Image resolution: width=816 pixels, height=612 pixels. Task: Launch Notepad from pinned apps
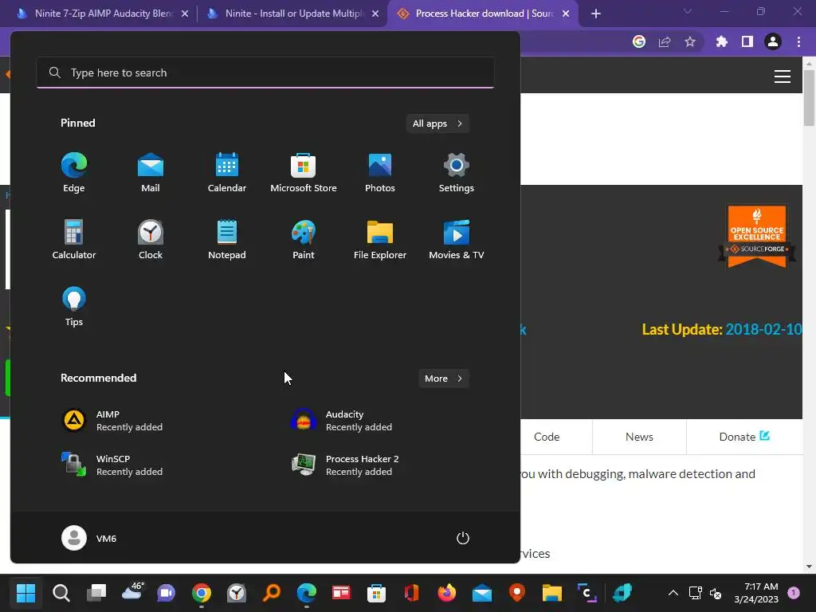(227, 239)
